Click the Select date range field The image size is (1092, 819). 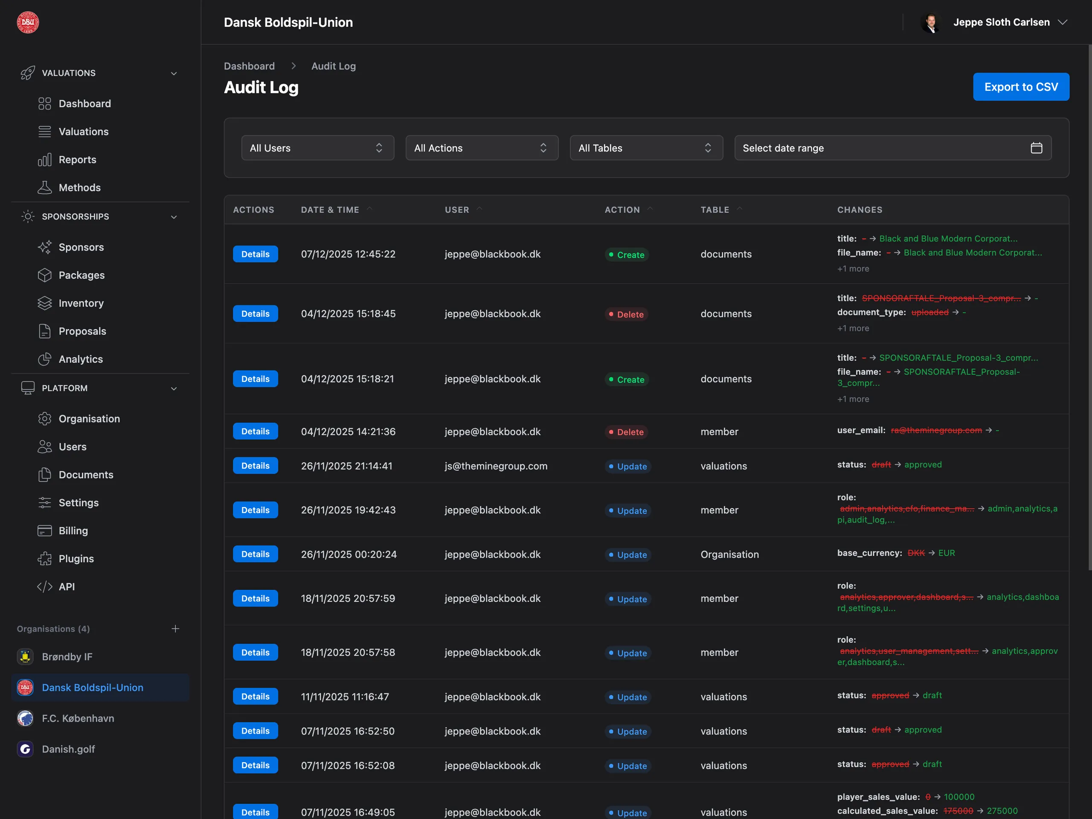click(892, 148)
